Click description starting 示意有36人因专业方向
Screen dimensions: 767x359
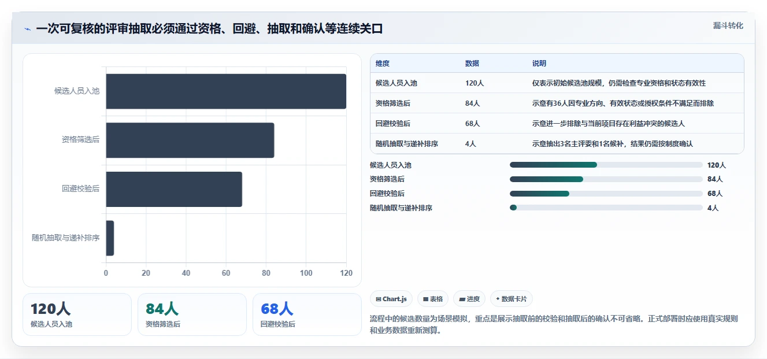(623, 103)
